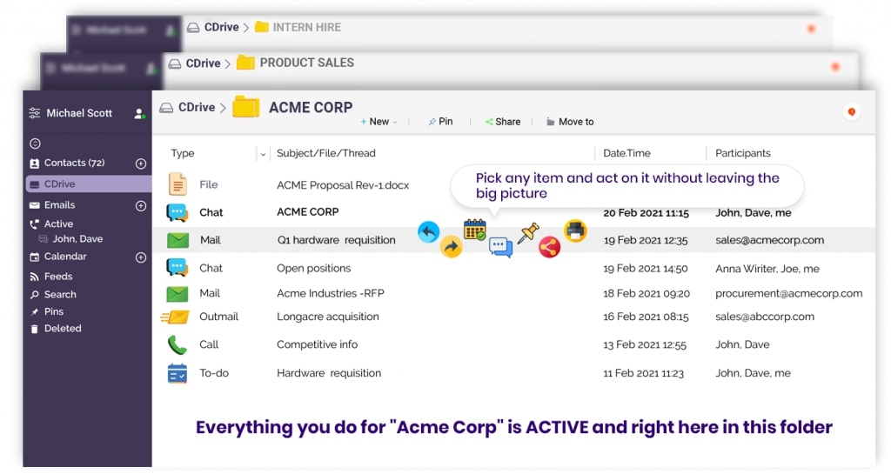Viewport: 891px width, 474px height.
Task: Open Emails section in sidebar
Action: pyautogui.click(x=59, y=205)
